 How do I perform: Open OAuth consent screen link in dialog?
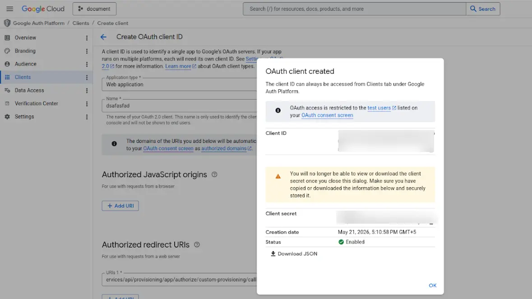(327, 115)
